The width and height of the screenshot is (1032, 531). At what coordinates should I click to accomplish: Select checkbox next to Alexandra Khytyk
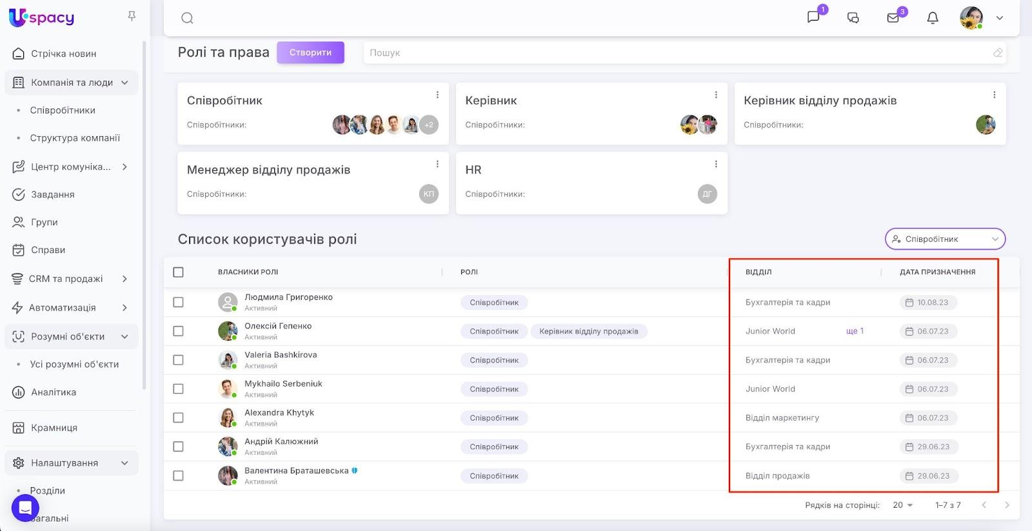(179, 417)
